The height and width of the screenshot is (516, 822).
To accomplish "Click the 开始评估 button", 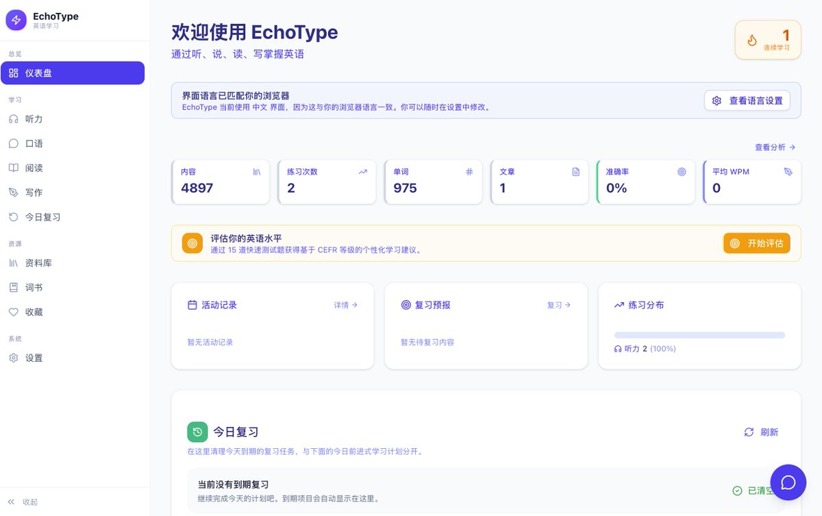I will [757, 243].
